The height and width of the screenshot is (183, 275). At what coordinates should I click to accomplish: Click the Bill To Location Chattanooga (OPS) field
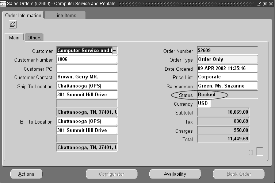pyautogui.click(x=87, y=121)
